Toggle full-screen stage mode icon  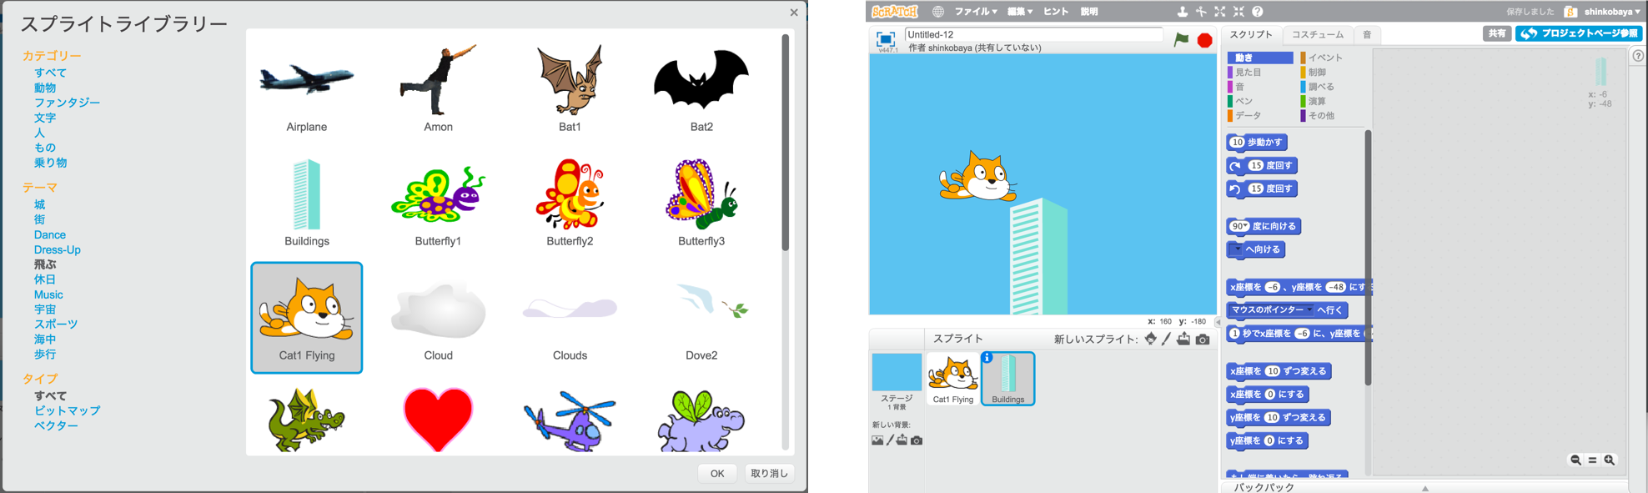[x=886, y=38]
